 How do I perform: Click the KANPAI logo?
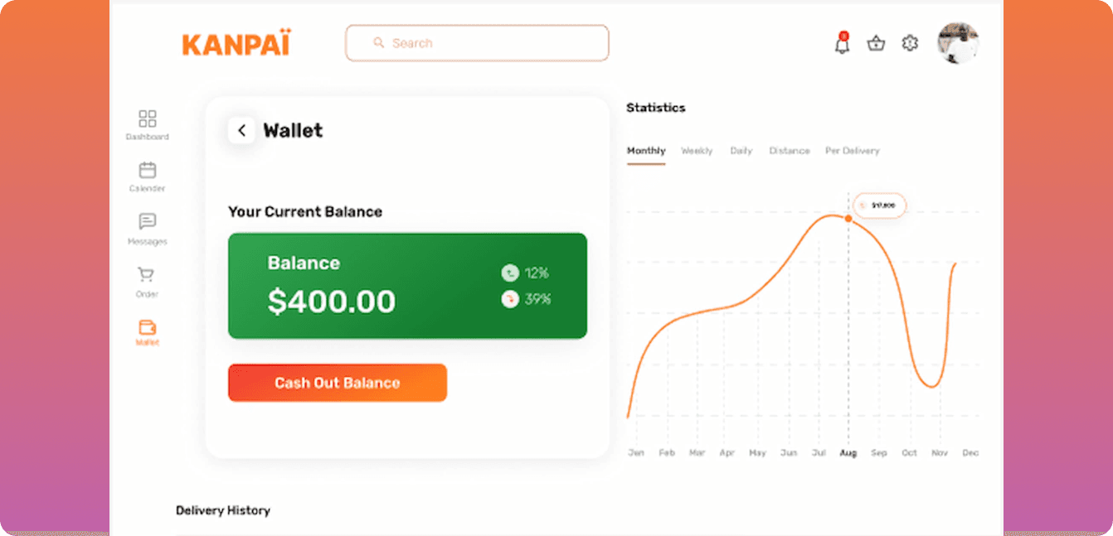[x=236, y=44]
